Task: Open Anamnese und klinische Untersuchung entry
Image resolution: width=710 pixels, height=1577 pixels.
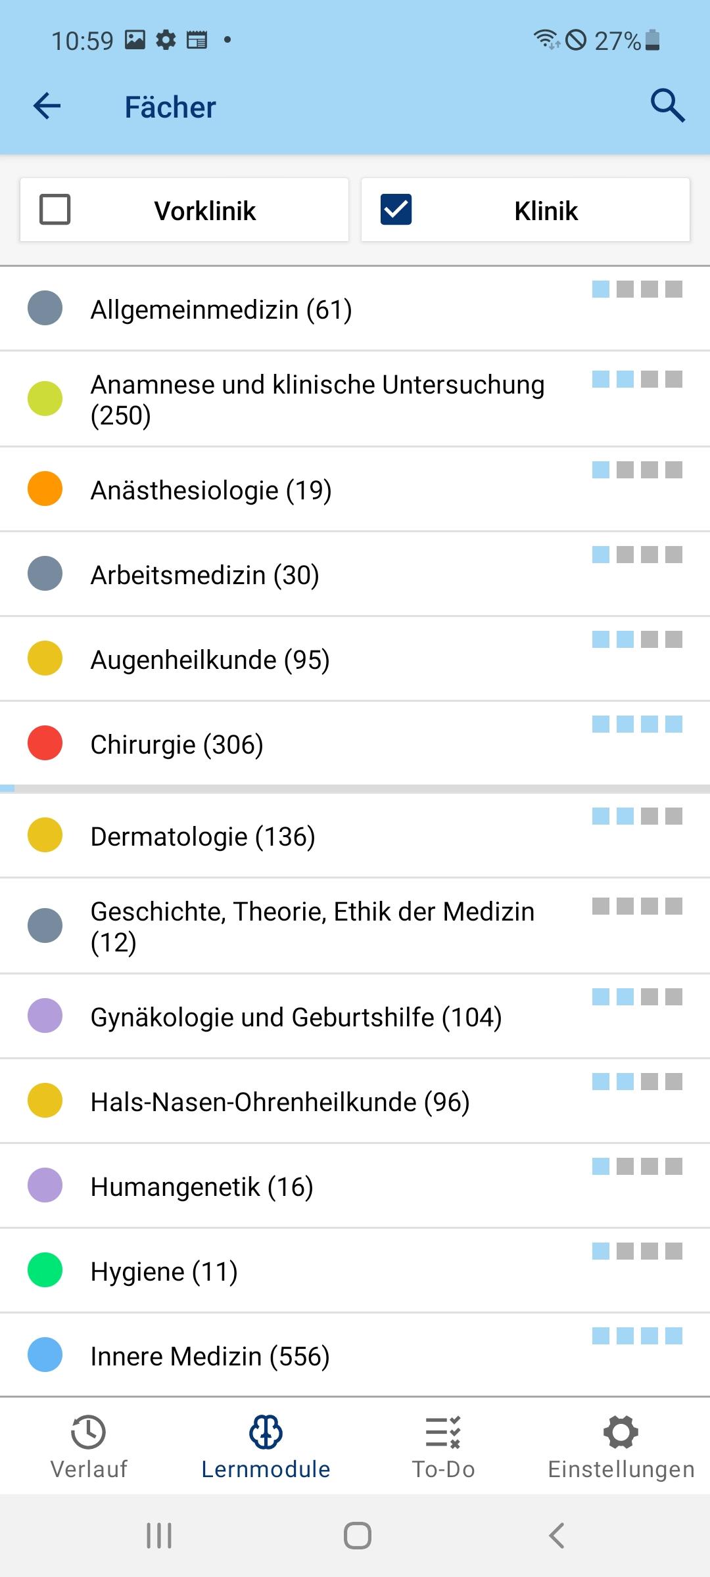Action: 317,400
